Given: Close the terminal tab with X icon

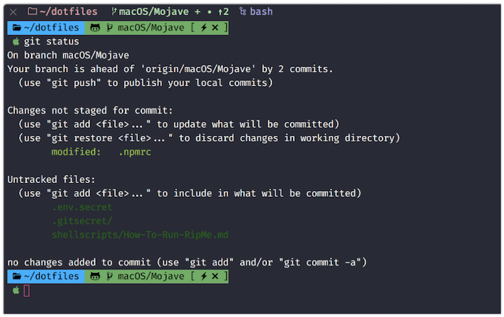Looking at the screenshot, I should coord(13,12).
